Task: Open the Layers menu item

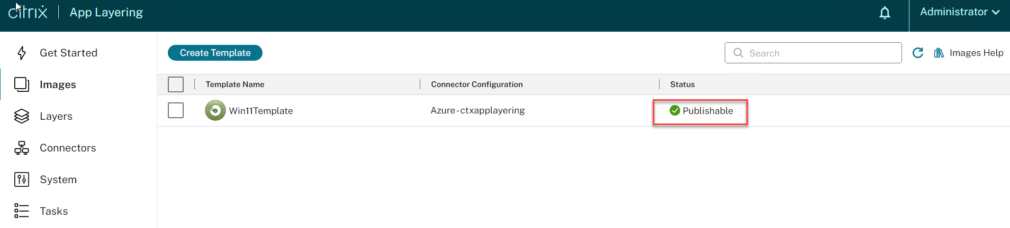Action: click(56, 116)
